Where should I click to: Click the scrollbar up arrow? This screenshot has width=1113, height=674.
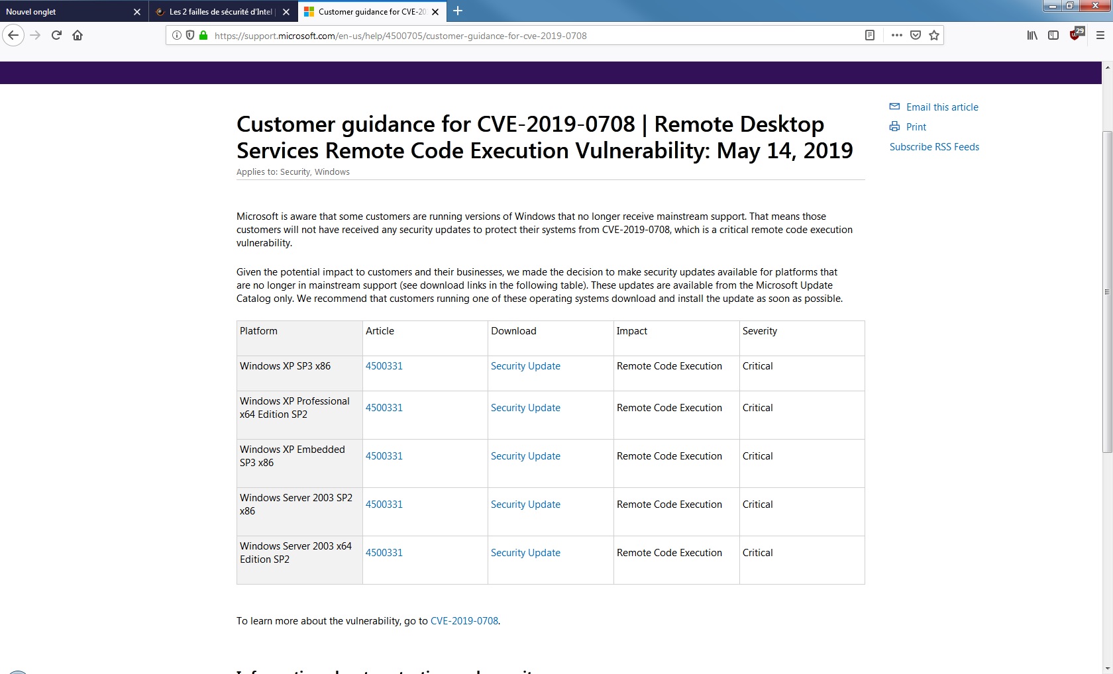(1107, 68)
